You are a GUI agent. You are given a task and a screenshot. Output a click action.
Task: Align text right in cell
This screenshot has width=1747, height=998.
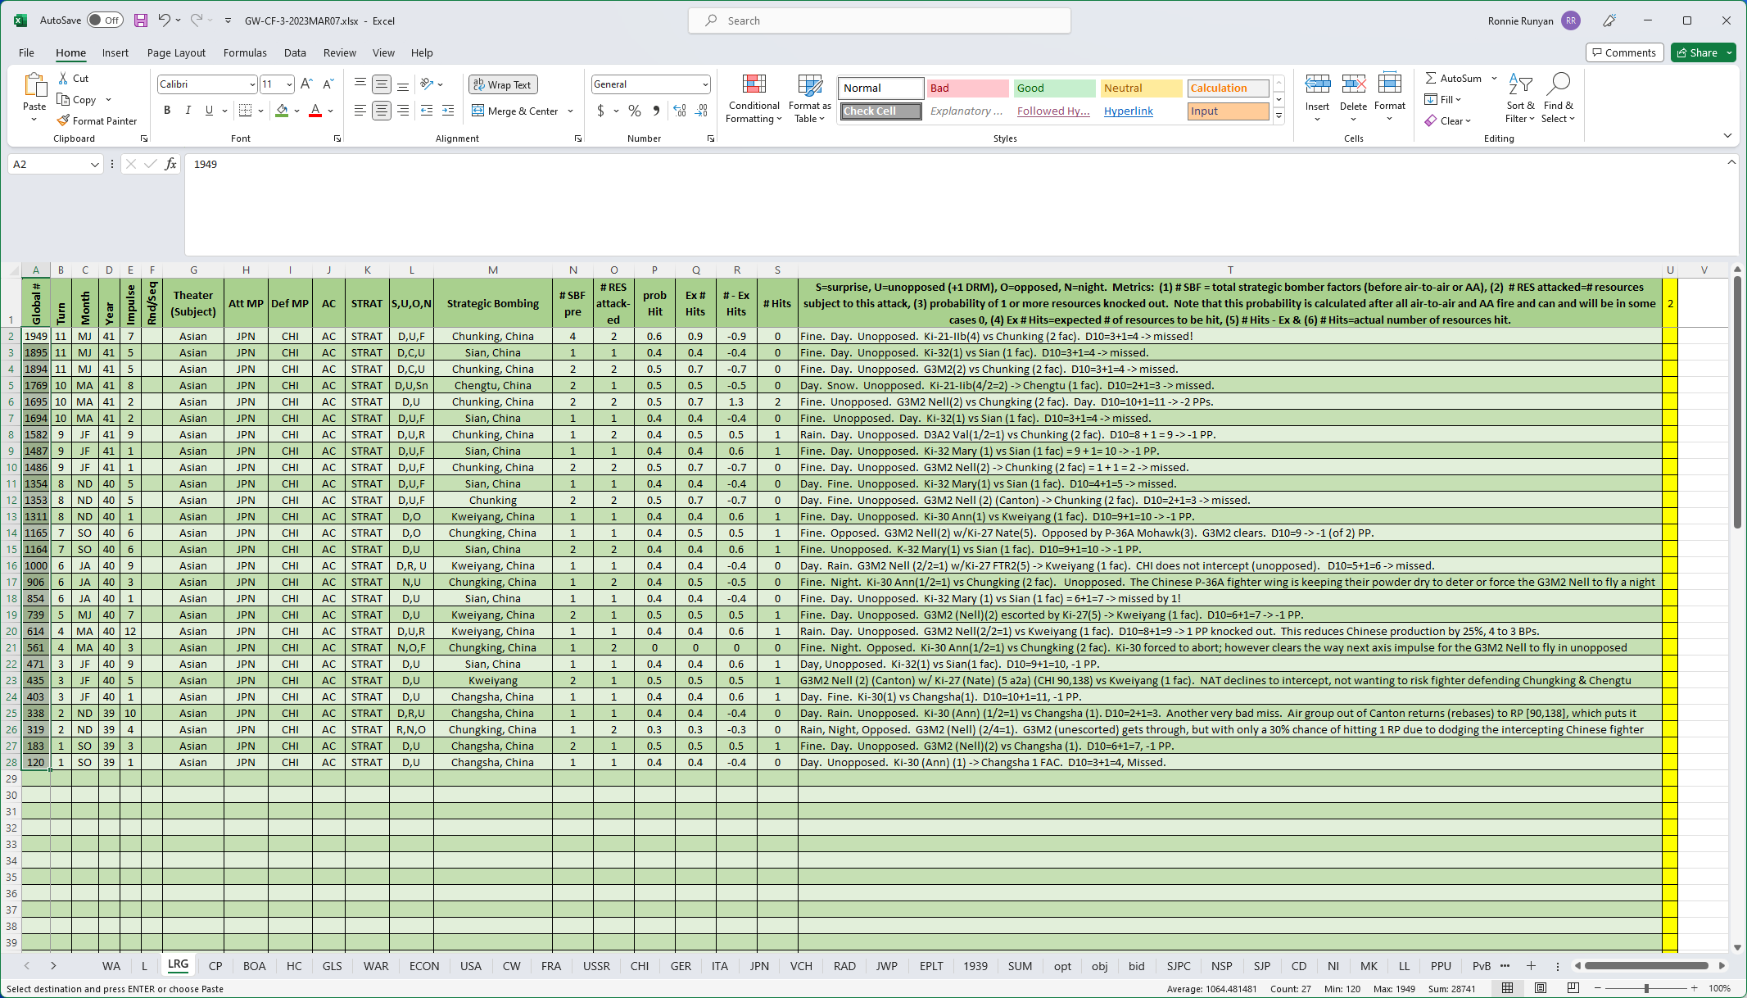(403, 111)
